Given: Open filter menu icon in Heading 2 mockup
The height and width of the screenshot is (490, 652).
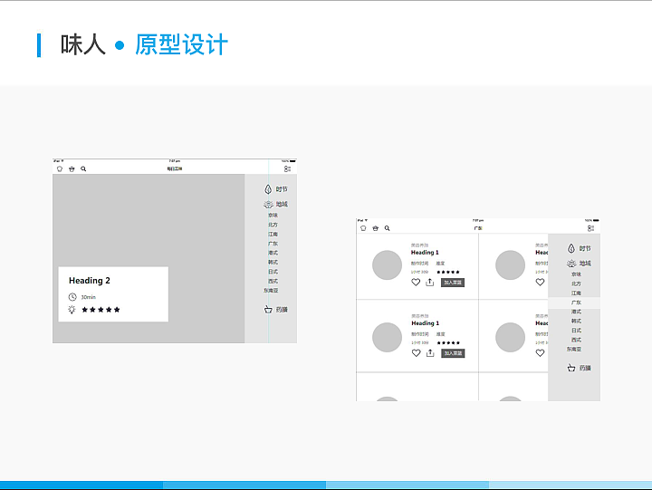Looking at the screenshot, I should point(287,168).
